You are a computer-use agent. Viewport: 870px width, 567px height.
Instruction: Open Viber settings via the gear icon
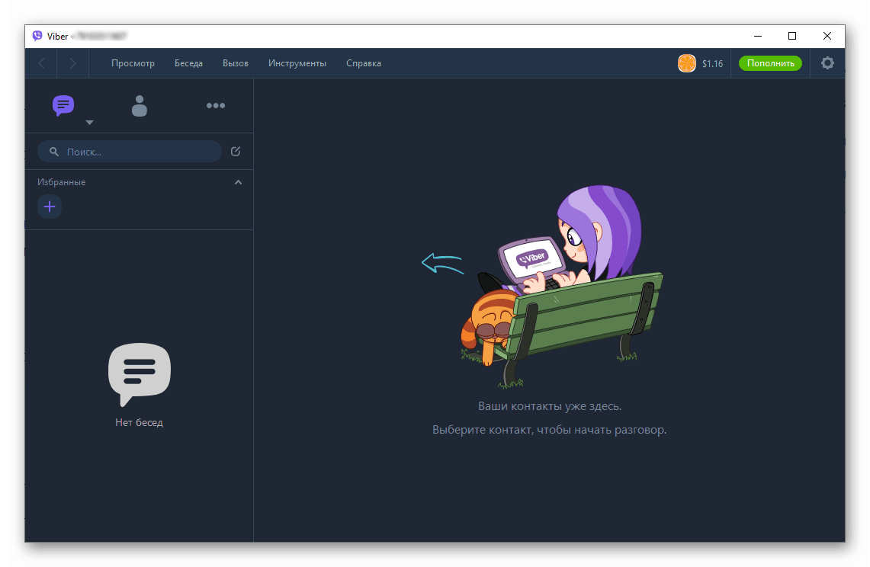click(x=827, y=63)
